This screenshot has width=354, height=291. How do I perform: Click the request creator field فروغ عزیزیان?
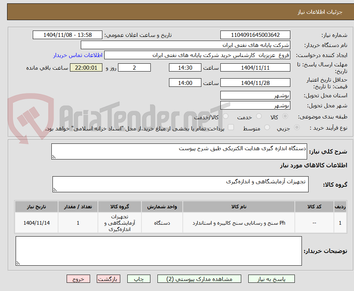coord(197,55)
